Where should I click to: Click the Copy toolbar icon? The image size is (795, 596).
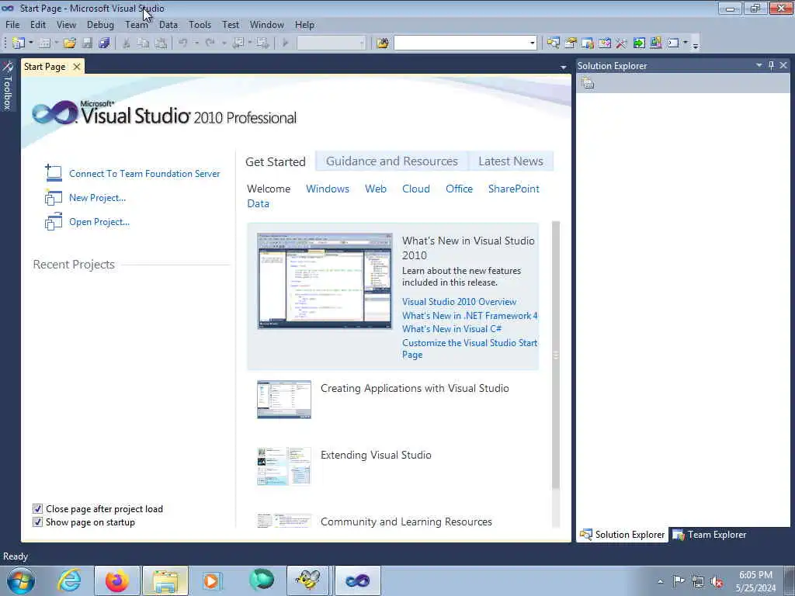144,43
